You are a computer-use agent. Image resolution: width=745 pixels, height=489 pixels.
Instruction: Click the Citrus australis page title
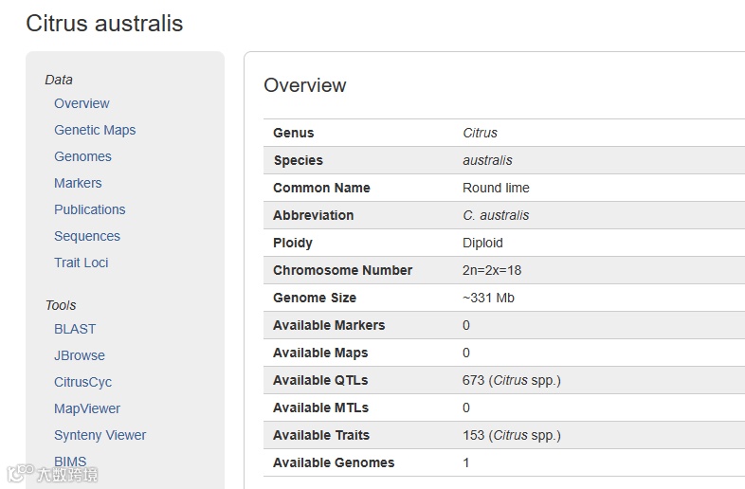pyautogui.click(x=104, y=24)
